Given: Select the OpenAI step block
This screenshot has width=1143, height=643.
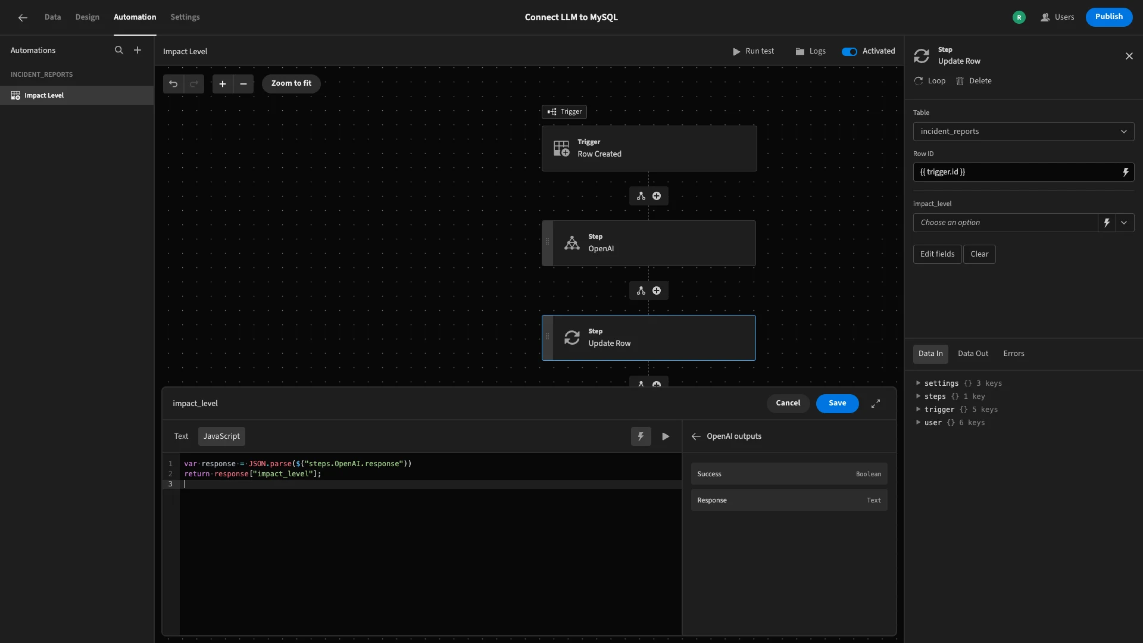Looking at the screenshot, I should point(649,243).
